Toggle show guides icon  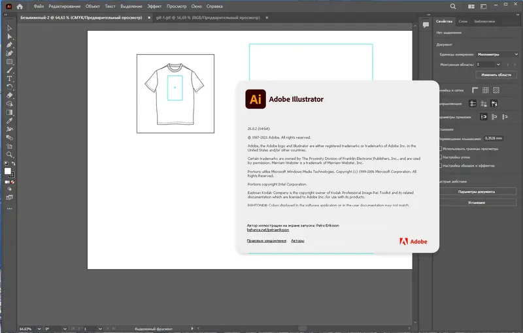point(473,104)
